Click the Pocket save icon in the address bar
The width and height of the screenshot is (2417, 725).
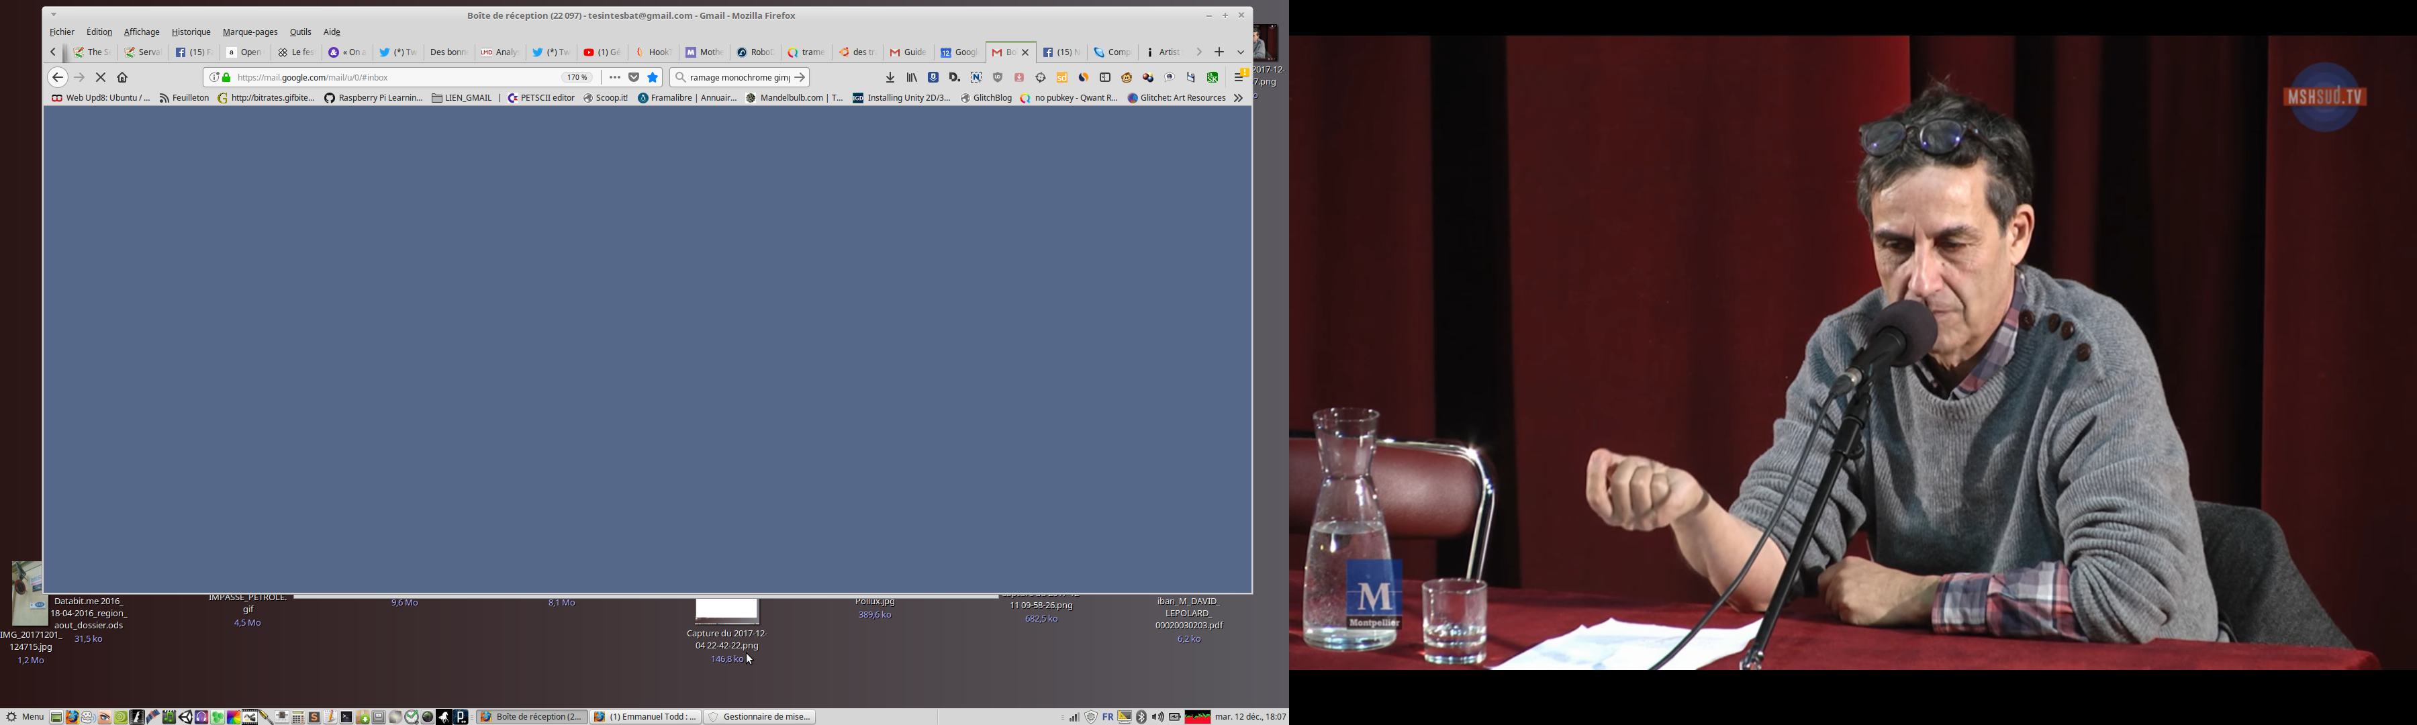634,78
